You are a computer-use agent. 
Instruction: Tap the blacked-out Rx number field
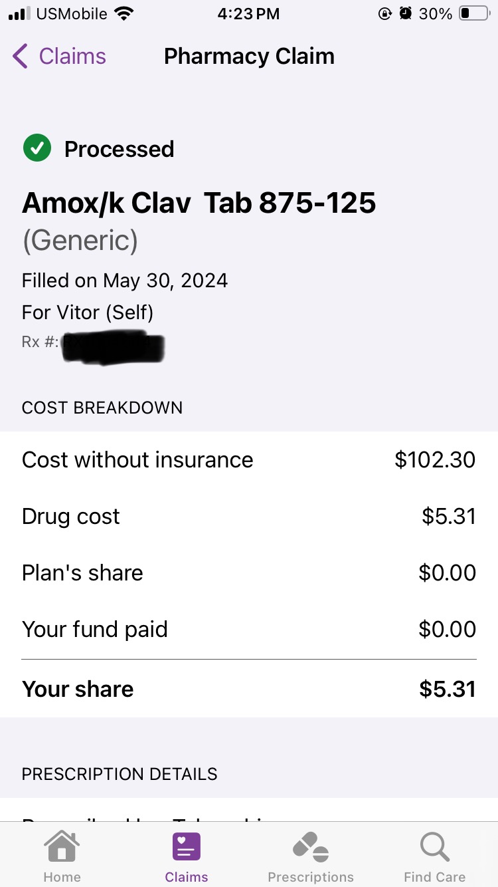(113, 347)
